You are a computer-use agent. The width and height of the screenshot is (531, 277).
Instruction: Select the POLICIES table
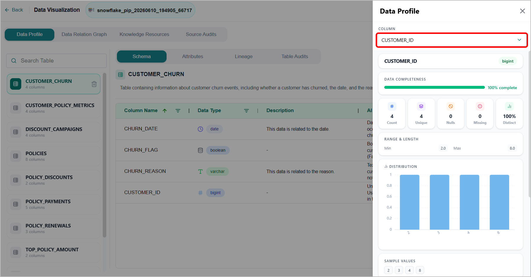point(53,156)
